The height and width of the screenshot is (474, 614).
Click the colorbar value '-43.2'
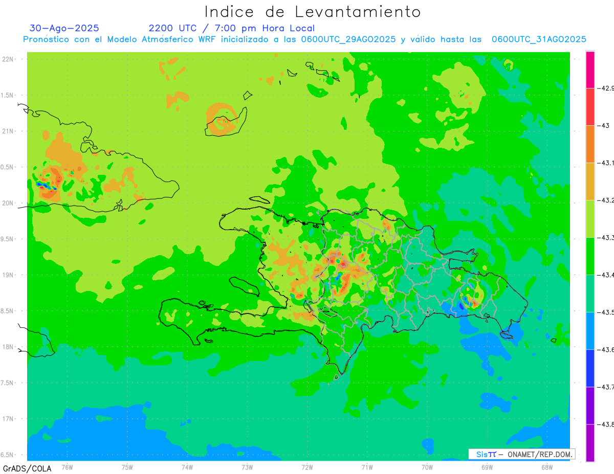(x=606, y=200)
